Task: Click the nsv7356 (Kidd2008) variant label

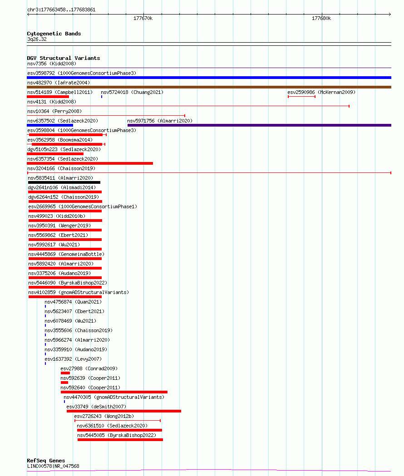Action: coord(52,64)
